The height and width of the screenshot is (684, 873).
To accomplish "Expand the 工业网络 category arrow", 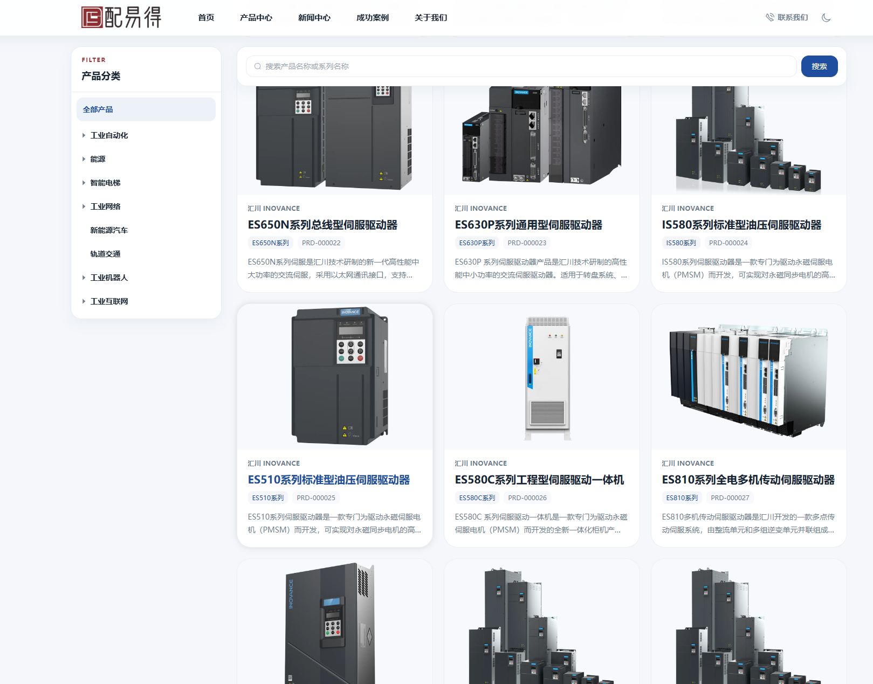I will point(84,206).
